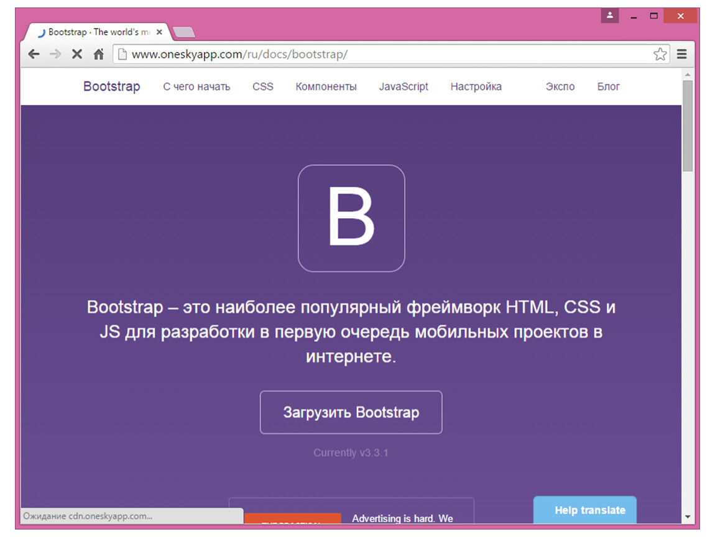Click the browser back arrow
This screenshot has width=715, height=537.
pyautogui.click(x=34, y=55)
